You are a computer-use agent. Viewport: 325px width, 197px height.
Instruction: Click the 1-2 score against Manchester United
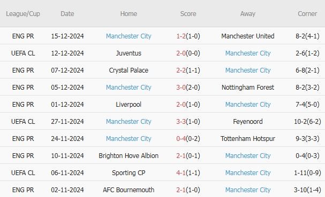(181, 36)
